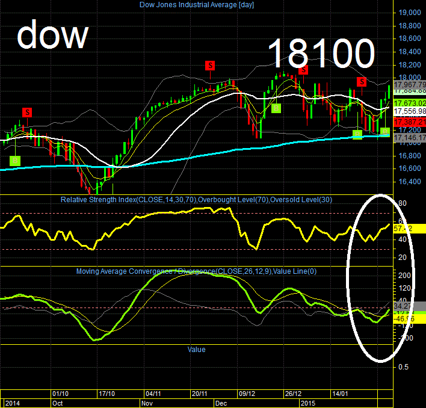426x408 pixels.
Task: Click the Dec month label
Action: (221, 403)
